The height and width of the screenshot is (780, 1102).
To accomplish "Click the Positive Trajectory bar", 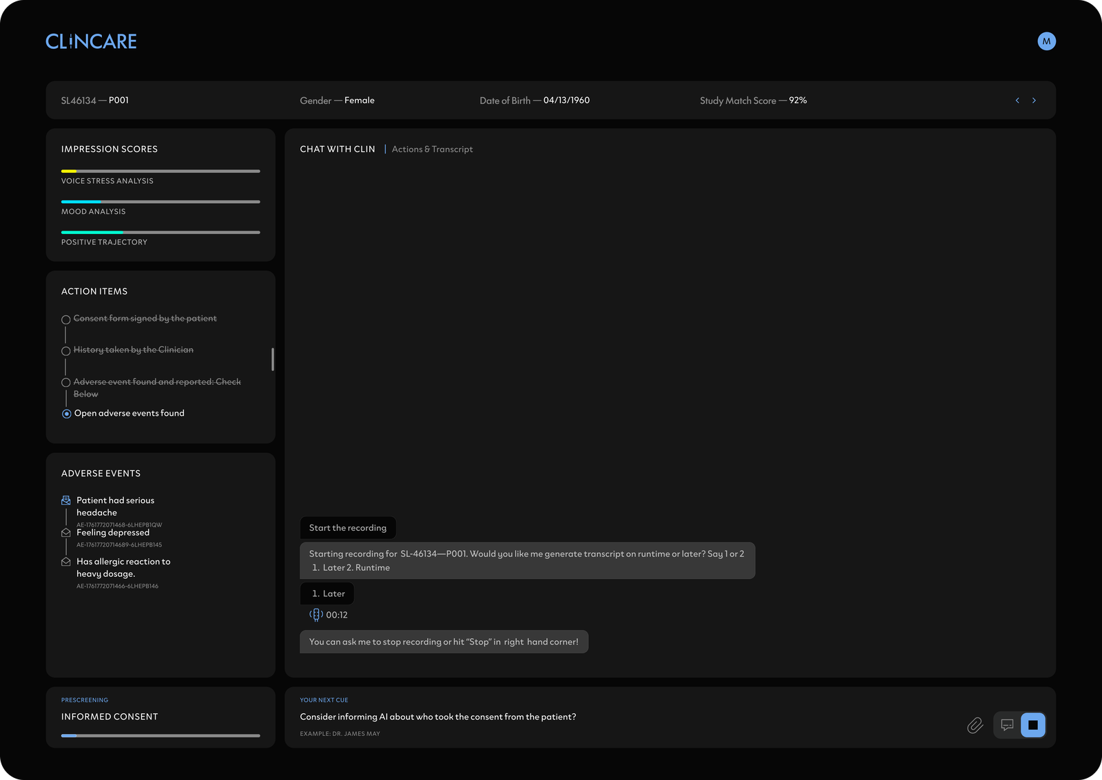I will click(x=160, y=232).
